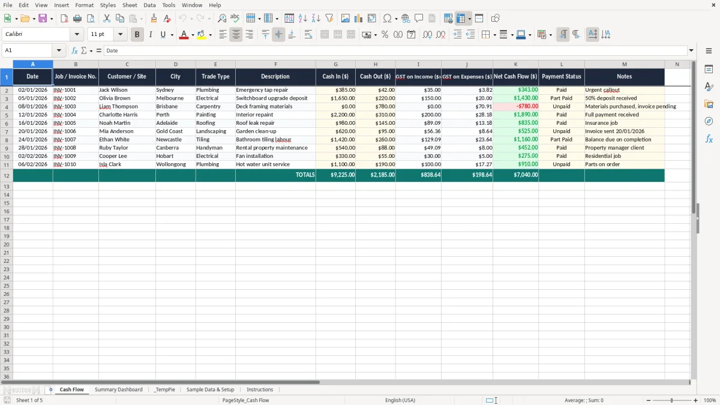Open the Name Box dropdown
The width and height of the screenshot is (720, 405).
(x=59, y=51)
